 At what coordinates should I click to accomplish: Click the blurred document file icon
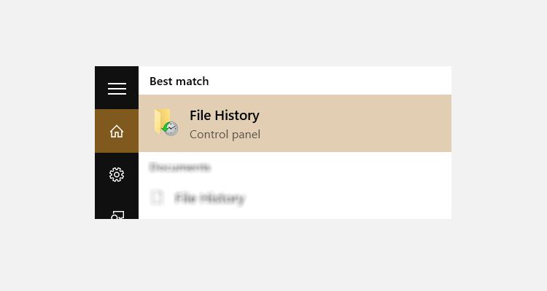tap(157, 197)
